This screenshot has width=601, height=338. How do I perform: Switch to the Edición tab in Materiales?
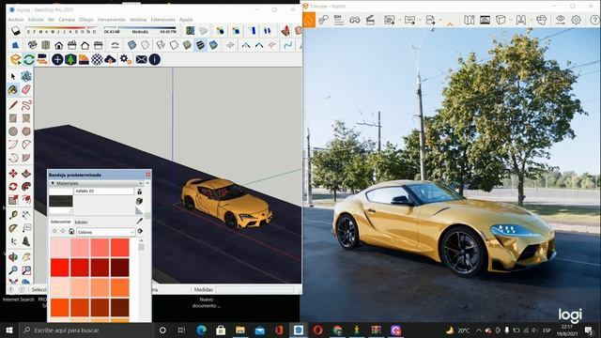(81, 223)
